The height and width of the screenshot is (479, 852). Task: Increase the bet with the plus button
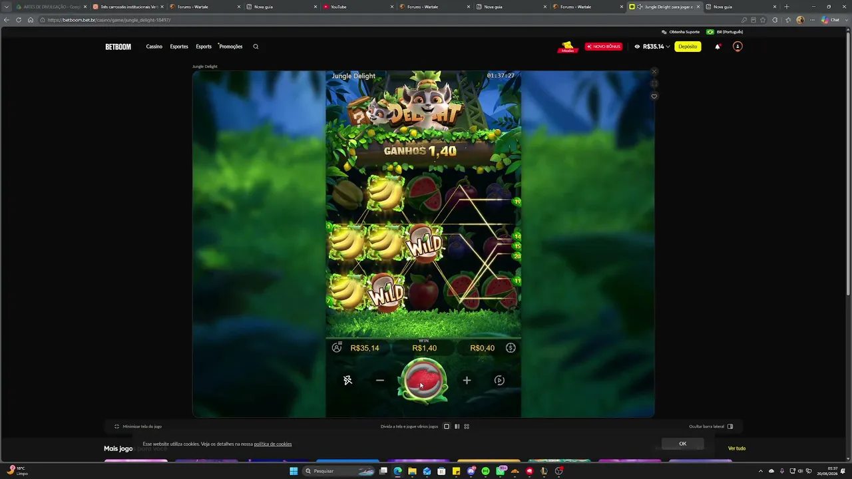point(467,381)
